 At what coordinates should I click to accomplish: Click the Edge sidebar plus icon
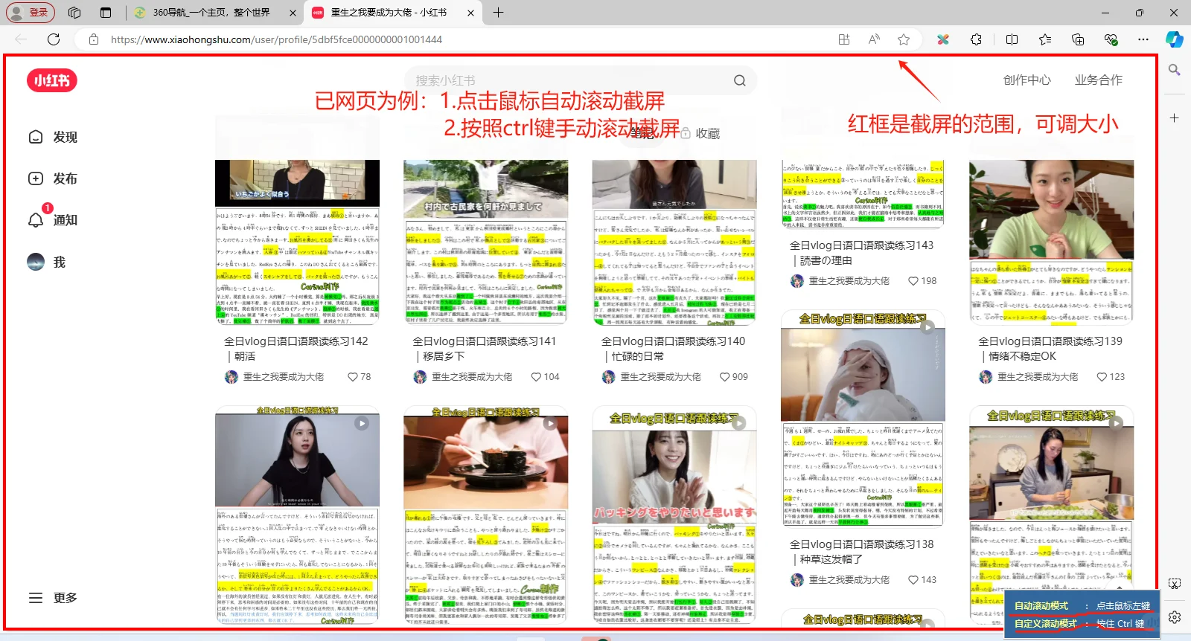(x=1175, y=117)
